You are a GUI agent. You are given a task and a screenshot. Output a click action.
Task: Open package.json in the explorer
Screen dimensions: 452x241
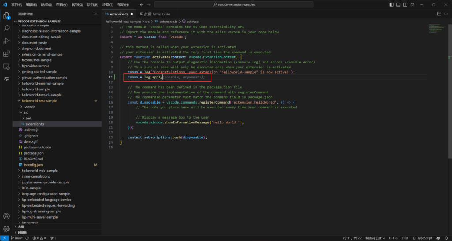(33, 153)
